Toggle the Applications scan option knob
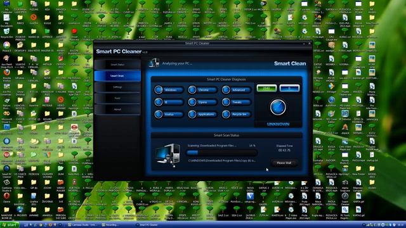 (192, 114)
